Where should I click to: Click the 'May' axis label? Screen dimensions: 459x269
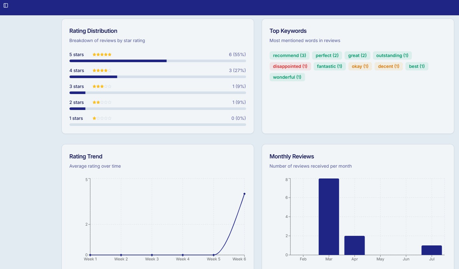coord(380,259)
